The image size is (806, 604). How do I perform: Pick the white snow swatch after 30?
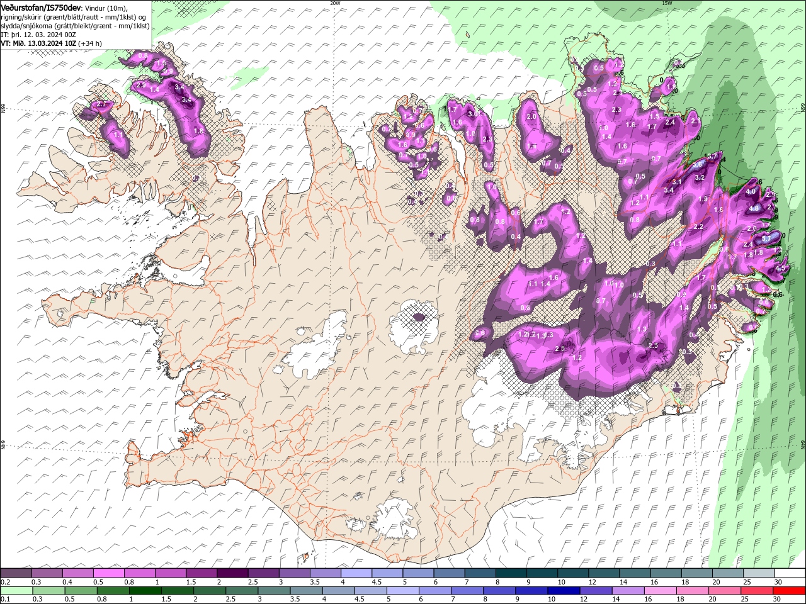coord(790,573)
